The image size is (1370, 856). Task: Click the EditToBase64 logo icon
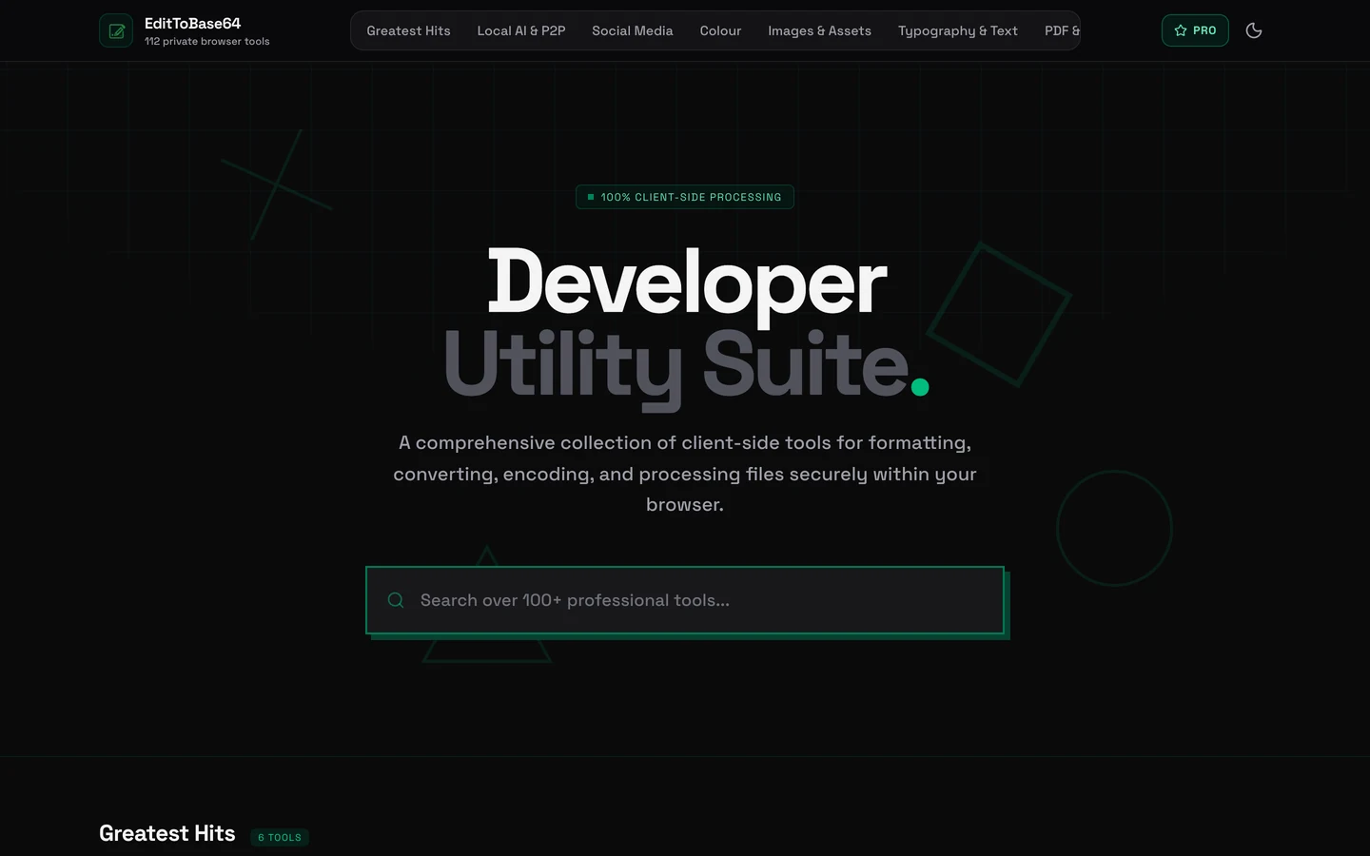[116, 30]
